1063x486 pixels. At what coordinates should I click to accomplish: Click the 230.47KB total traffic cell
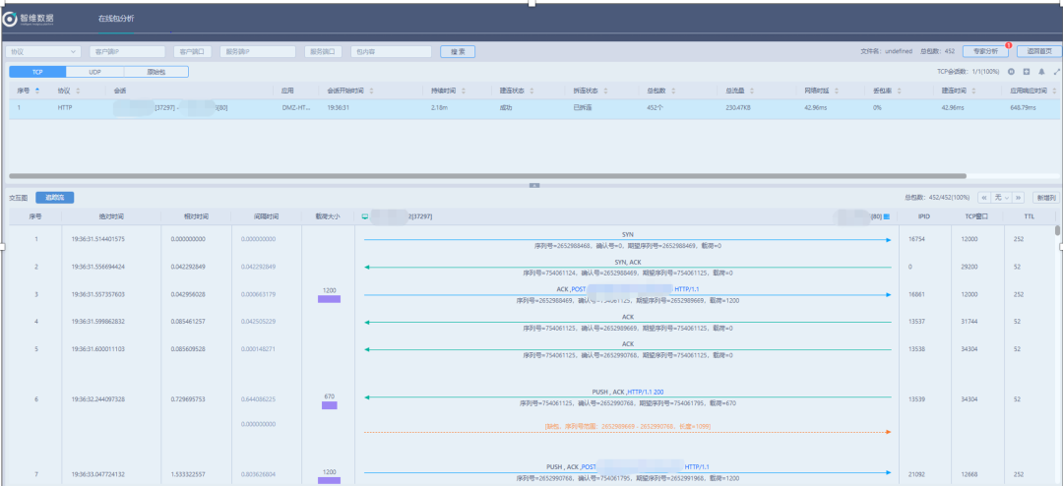[x=739, y=108]
